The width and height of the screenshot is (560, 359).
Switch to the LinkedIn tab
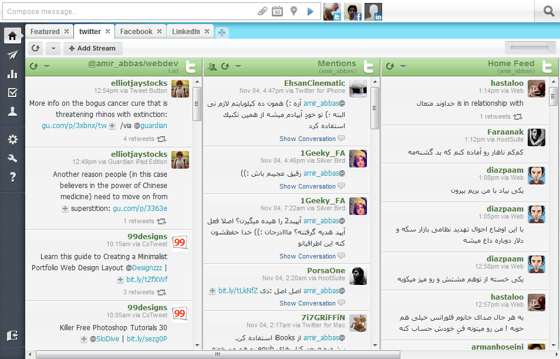[186, 32]
